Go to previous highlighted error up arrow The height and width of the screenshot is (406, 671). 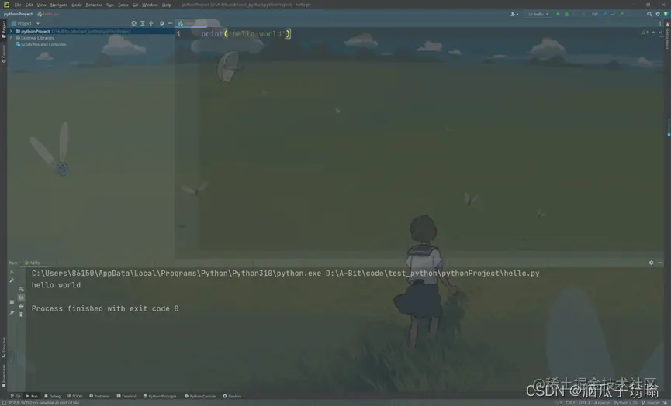653,33
